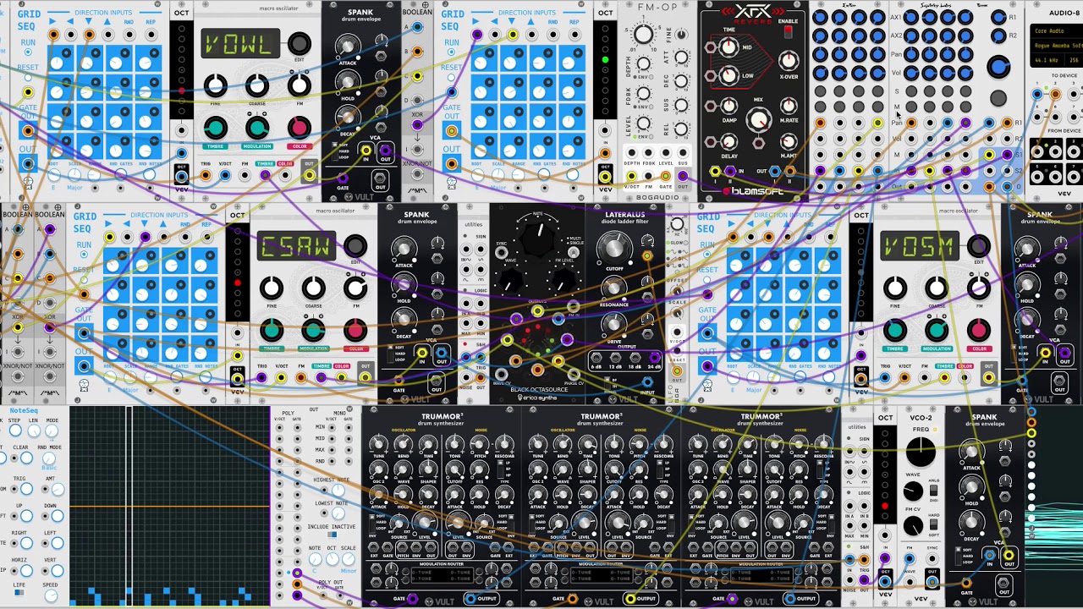This screenshot has width=1083, height=609.
Task: Click the large blue master knob on the mixer
Action: coord(999,67)
